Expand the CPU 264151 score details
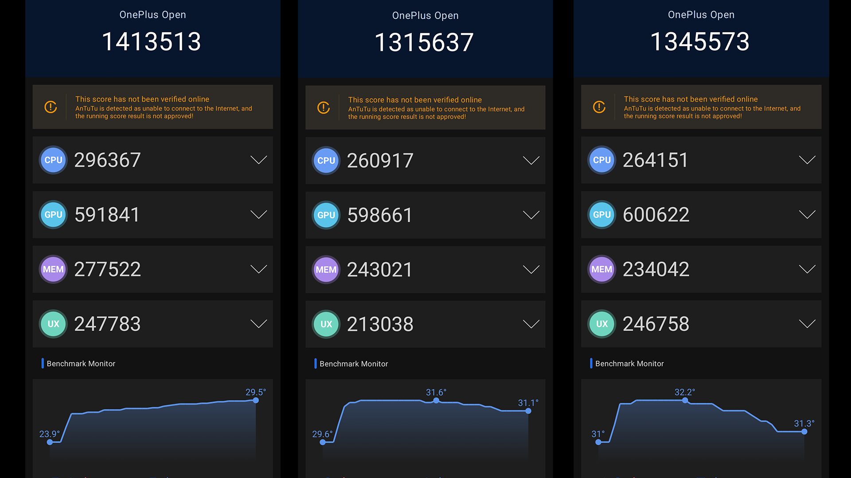The height and width of the screenshot is (478, 851). pos(807,160)
